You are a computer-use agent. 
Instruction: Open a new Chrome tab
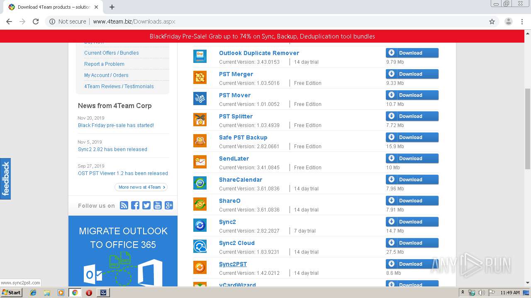[x=112, y=7]
